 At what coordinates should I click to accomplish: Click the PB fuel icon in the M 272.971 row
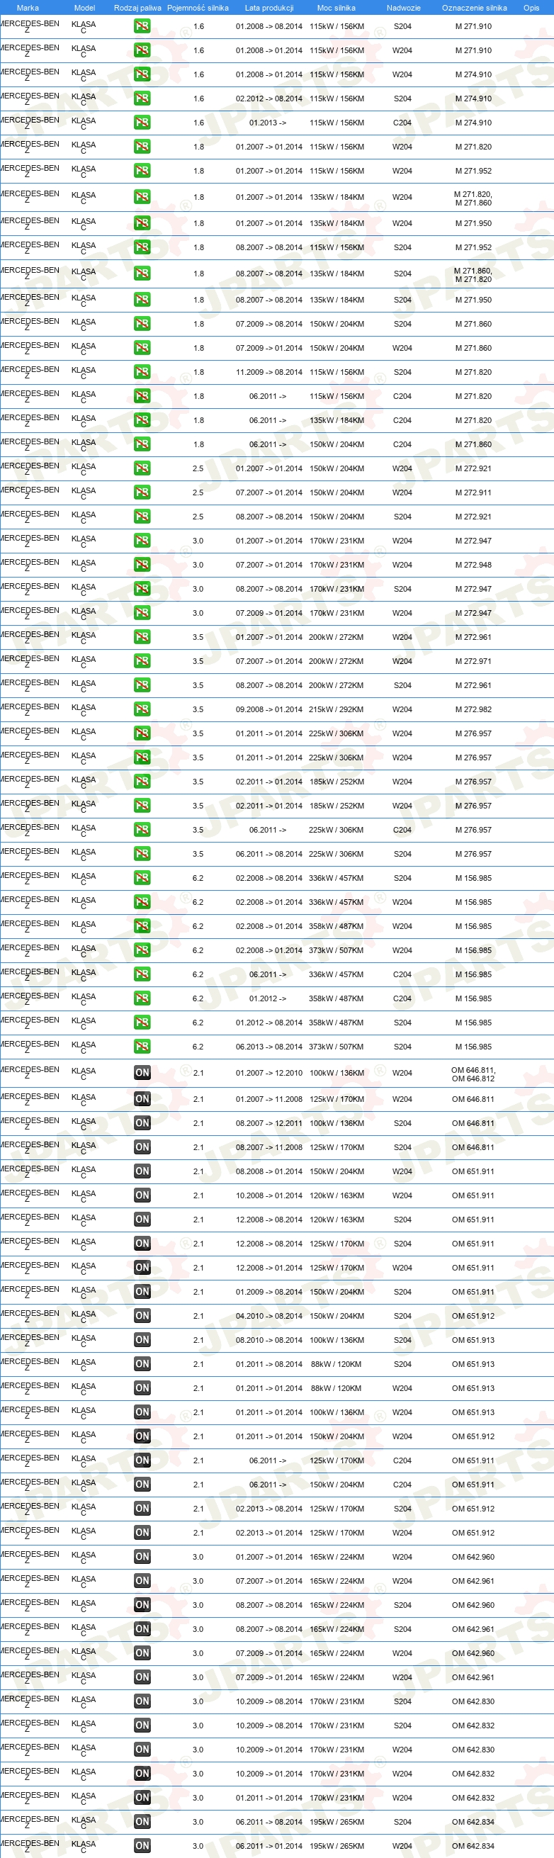142,661
